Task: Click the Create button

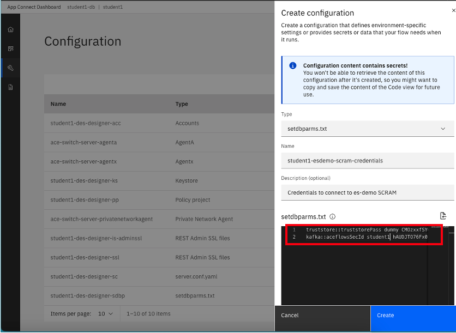Action: click(x=413, y=316)
